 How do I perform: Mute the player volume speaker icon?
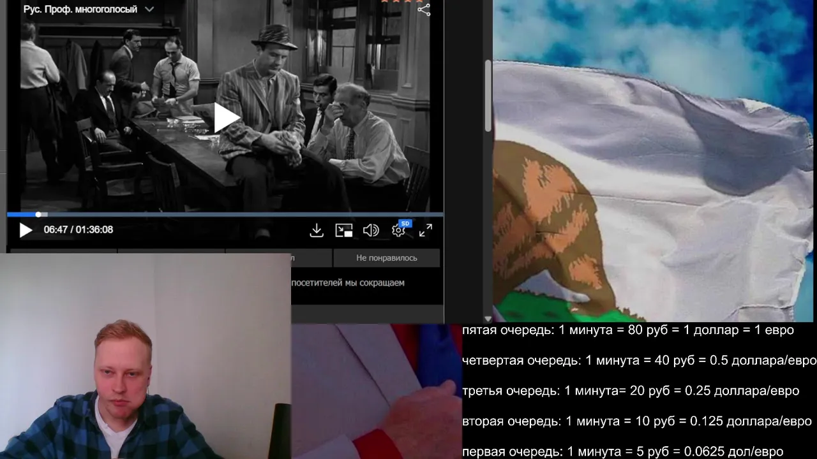[x=371, y=230]
